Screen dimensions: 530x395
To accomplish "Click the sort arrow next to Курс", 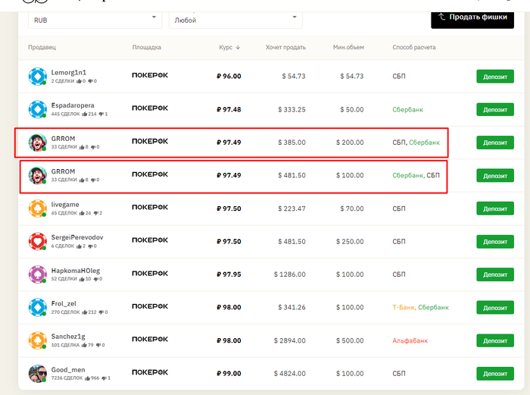I will click(x=238, y=47).
